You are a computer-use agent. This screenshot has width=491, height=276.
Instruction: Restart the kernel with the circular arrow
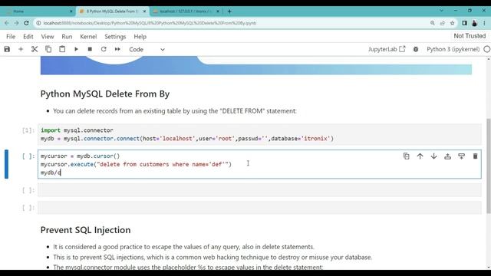tap(104, 49)
